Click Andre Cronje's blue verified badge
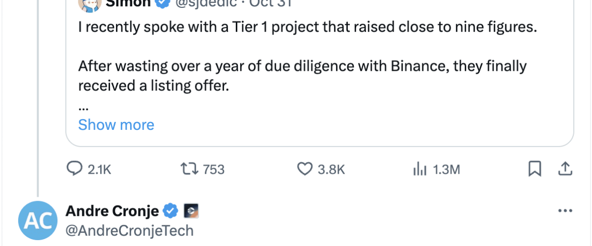Viewport: 592px width, 246px height. (x=171, y=211)
